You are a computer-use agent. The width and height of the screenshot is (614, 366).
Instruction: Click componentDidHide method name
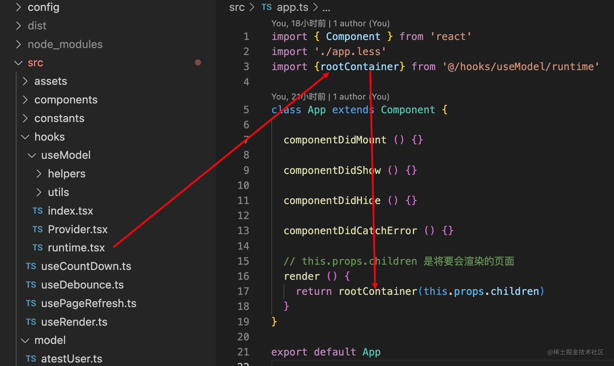click(332, 201)
